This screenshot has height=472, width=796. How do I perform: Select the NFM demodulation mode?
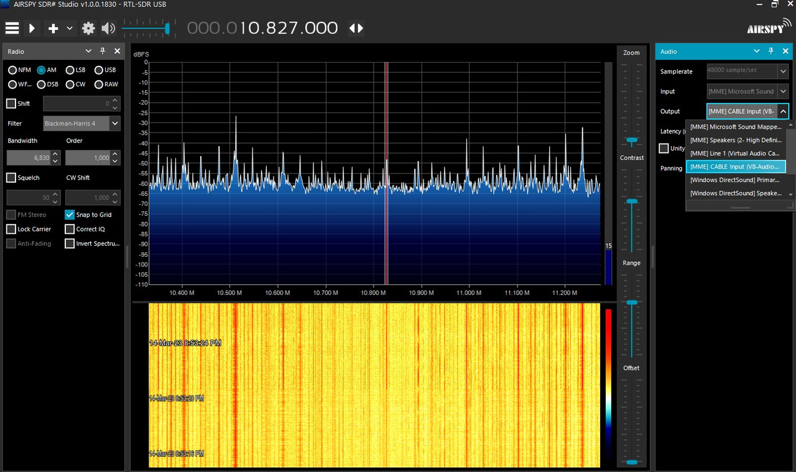tap(19, 70)
